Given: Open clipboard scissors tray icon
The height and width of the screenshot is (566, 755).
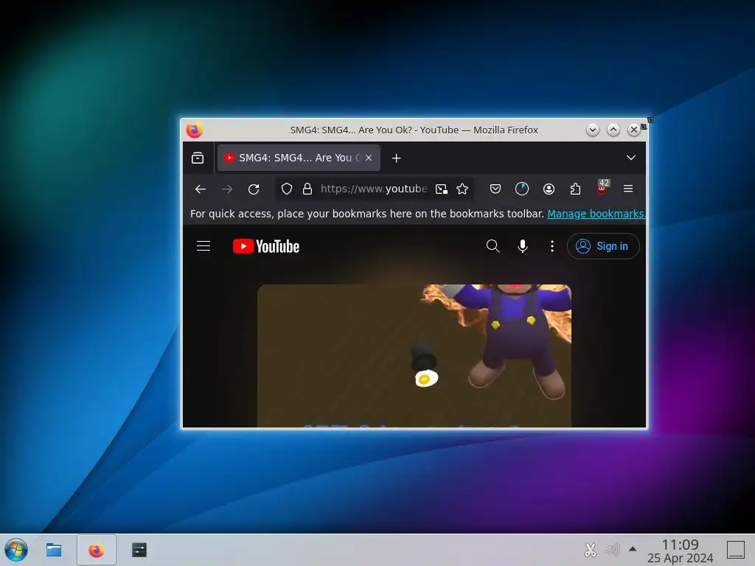Looking at the screenshot, I should click(x=591, y=550).
